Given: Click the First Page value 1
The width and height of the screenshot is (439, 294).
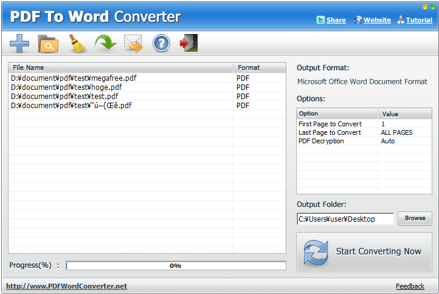Looking at the screenshot, I should tap(383, 124).
